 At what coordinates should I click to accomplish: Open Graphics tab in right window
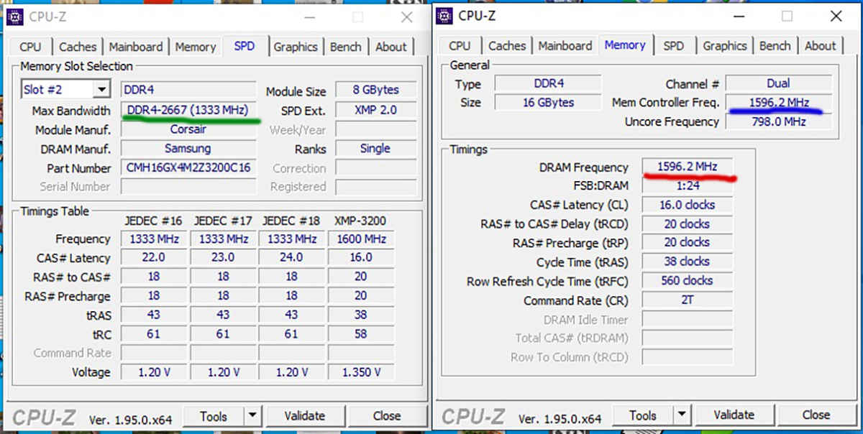pyautogui.click(x=725, y=45)
